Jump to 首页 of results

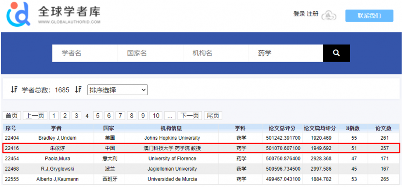12,116
